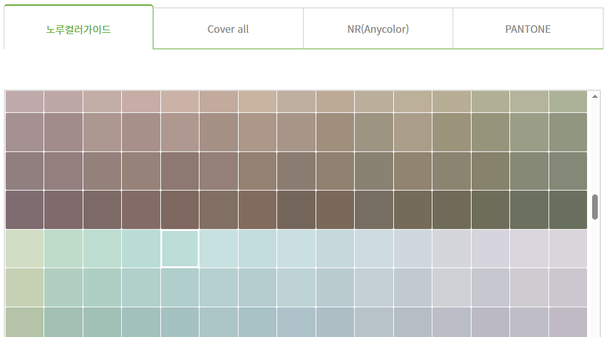
Task: Click the scroll-up arrow of the color grid
Action: pos(595,96)
